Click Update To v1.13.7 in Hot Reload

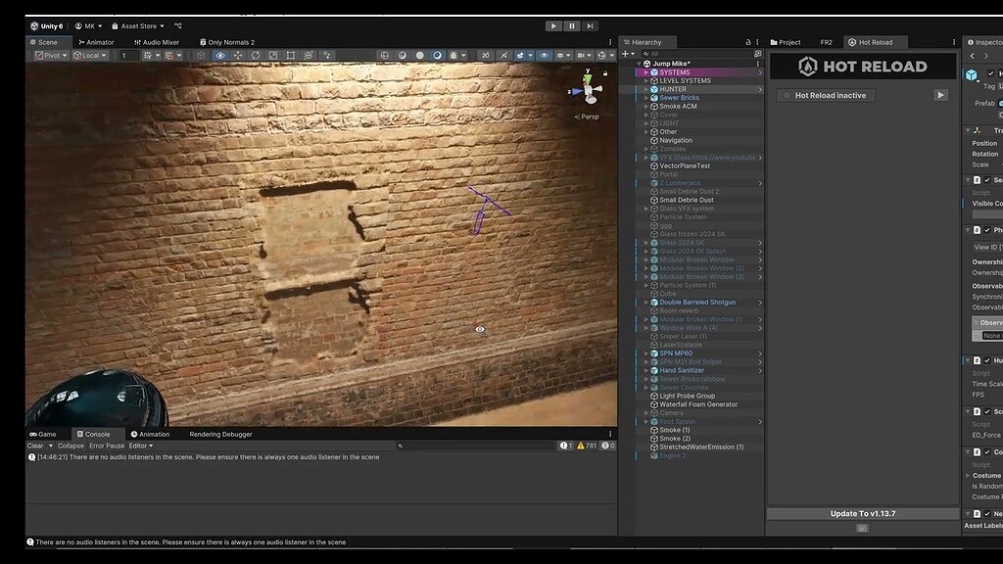tap(861, 512)
